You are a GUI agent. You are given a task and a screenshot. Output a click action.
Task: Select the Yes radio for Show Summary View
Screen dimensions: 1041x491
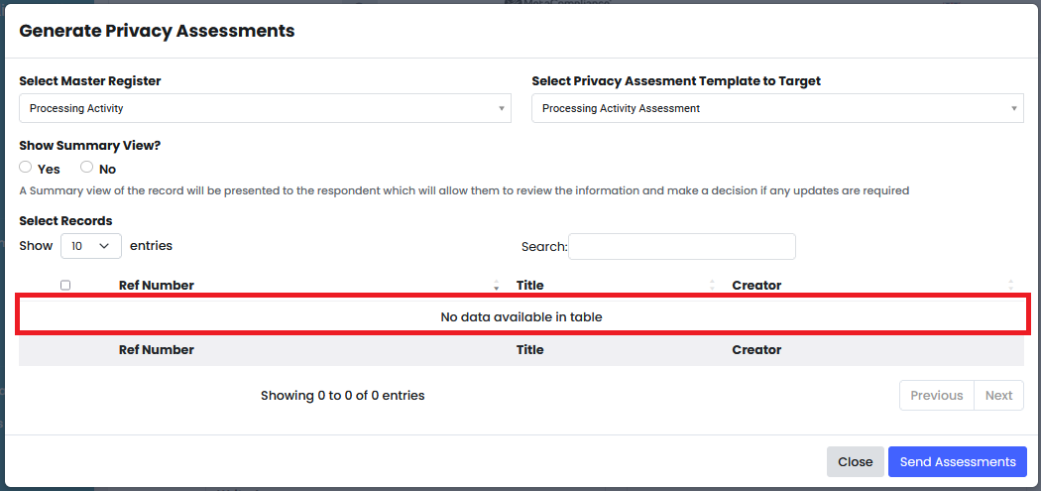pyautogui.click(x=25, y=167)
